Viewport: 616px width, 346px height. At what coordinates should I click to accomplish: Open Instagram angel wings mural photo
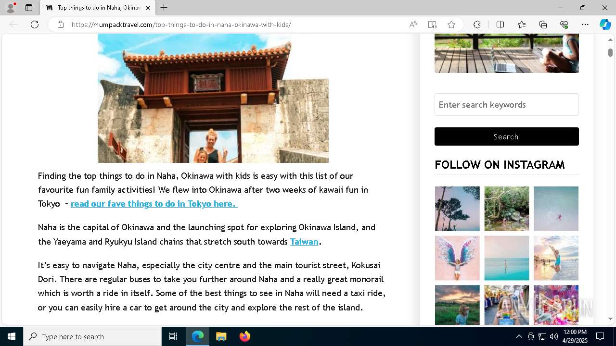[457, 258]
